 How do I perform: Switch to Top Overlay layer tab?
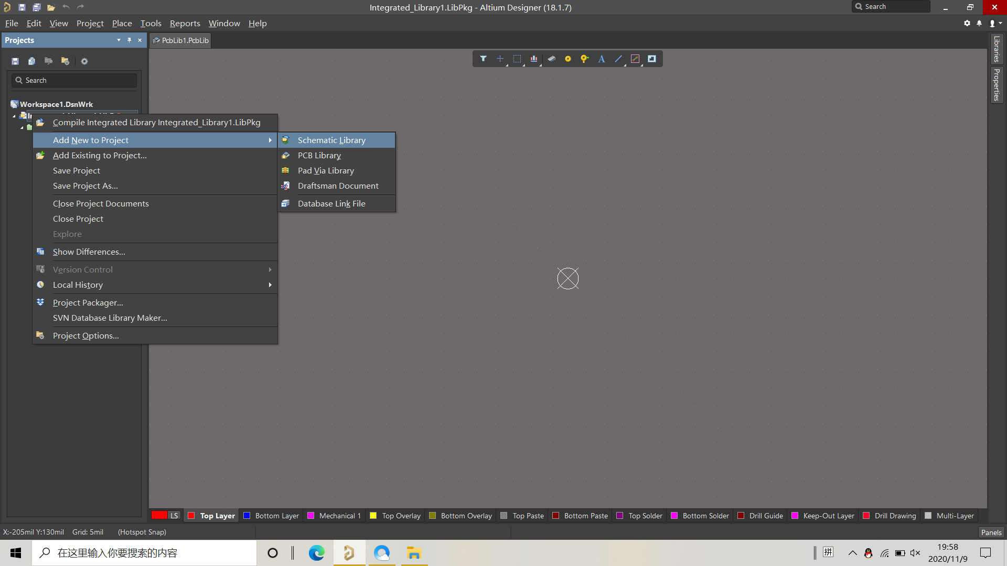(395, 516)
